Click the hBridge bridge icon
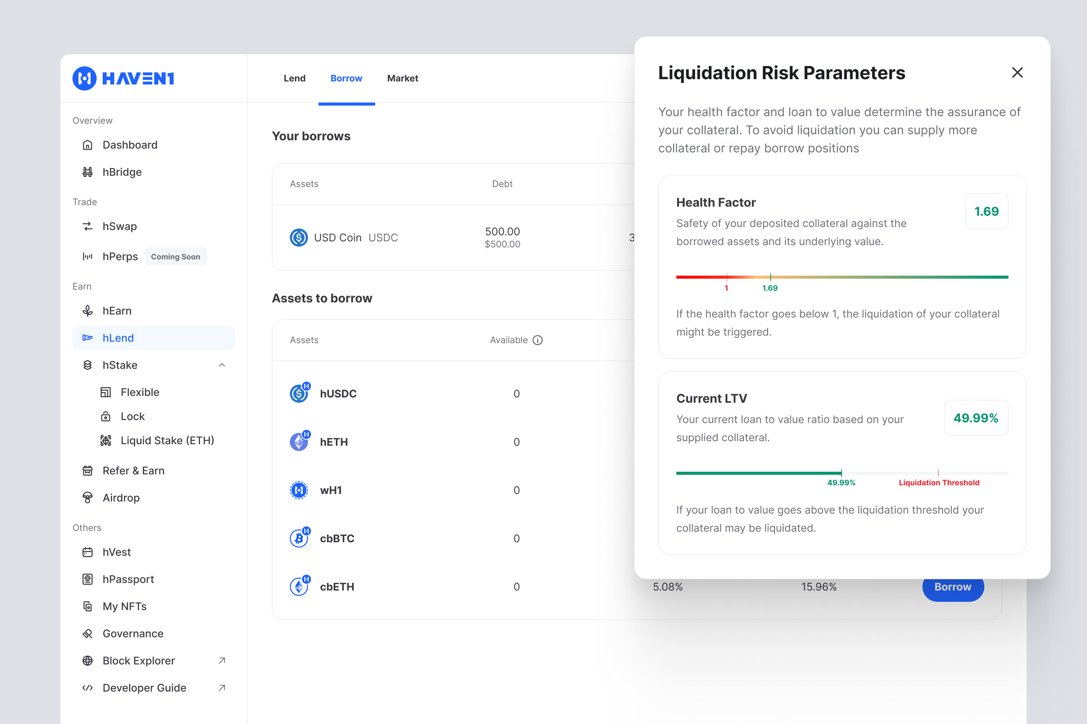The height and width of the screenshot is (724, 1087). pos(87,172)
